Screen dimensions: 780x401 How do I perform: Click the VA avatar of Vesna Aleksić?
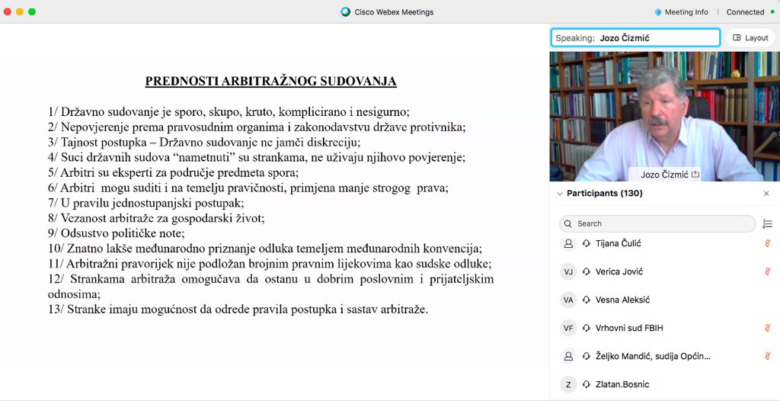tap(567, 300)
